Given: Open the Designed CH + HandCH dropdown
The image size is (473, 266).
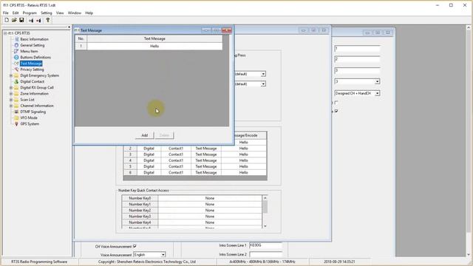Looking at the screenshot, I should pos(377,94).
